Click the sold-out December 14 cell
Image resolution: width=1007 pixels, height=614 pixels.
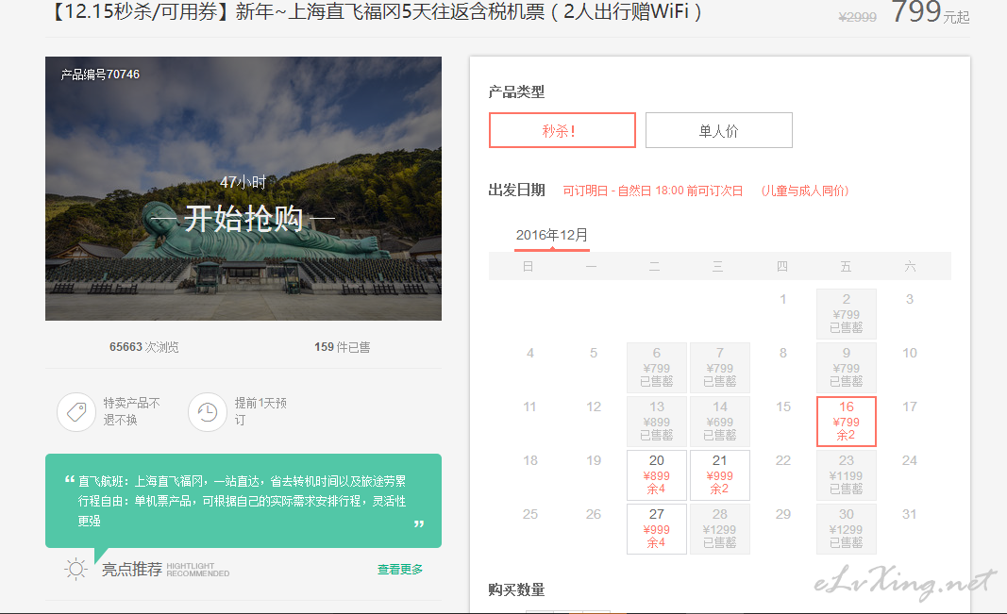(719, 421)
